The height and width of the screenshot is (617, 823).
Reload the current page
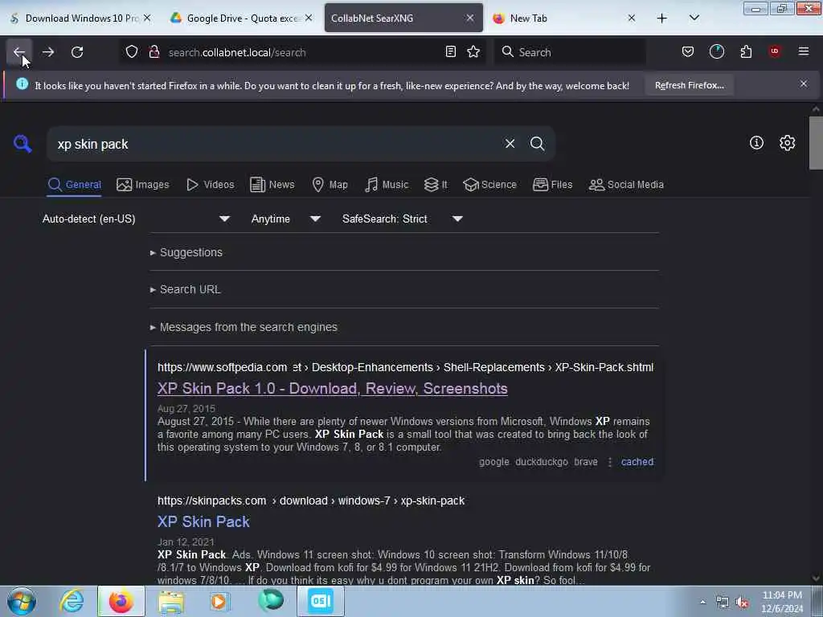[77, 52]
